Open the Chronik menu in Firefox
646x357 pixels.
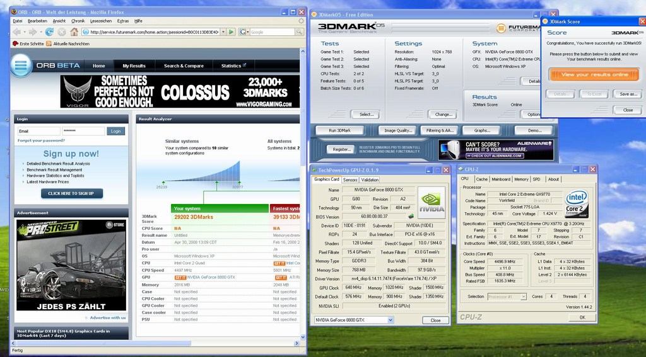tap(78, 21)
